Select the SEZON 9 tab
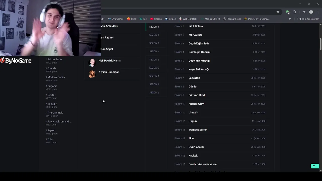This screenshot has height=181, width=322. (x=154, y=93)
